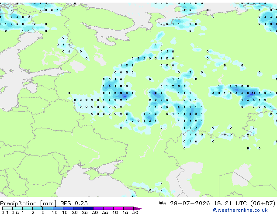Screen dimensions: 277x214
Task: Open the weatheronline.co.uk copyright link
Action: coord(240,210)
